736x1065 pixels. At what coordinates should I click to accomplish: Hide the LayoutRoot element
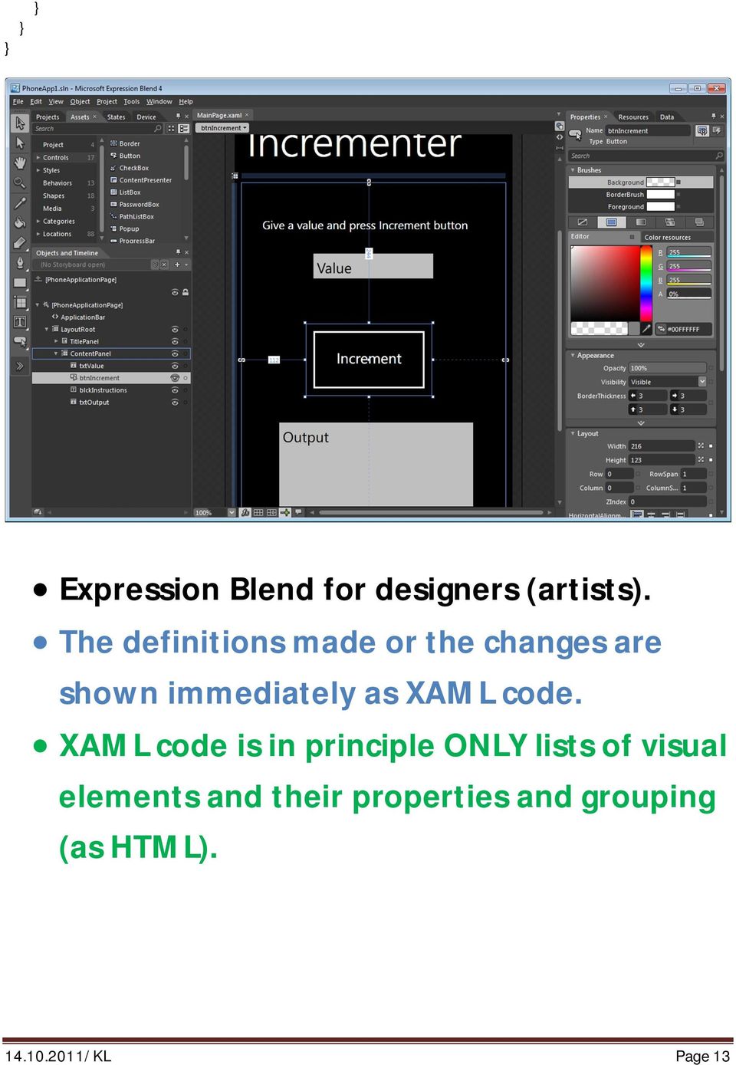pyautogui.click(x=175, y=330)
